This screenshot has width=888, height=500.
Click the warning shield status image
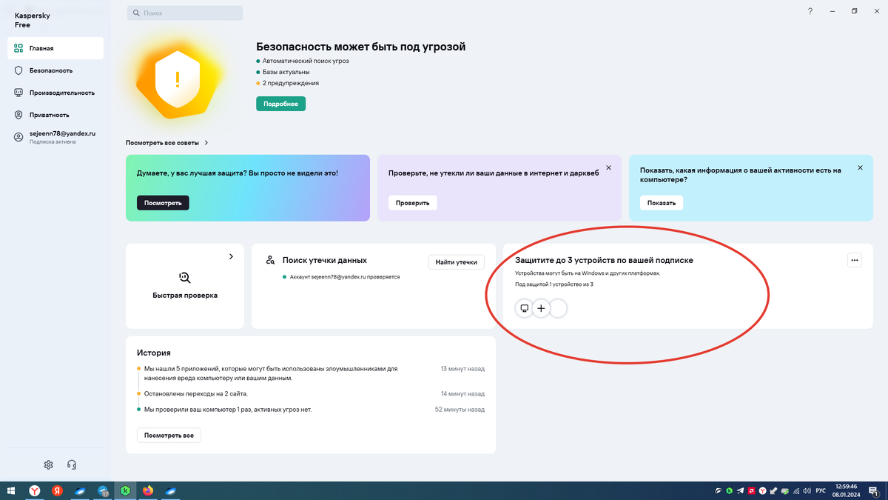click(x=177, y=78)
